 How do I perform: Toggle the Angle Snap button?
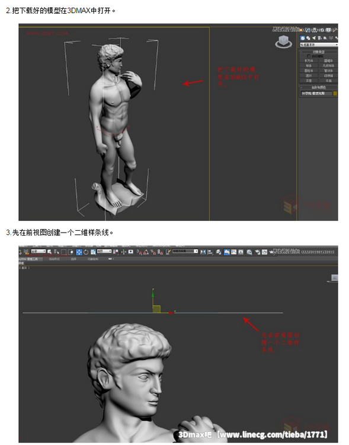[146, 252]
